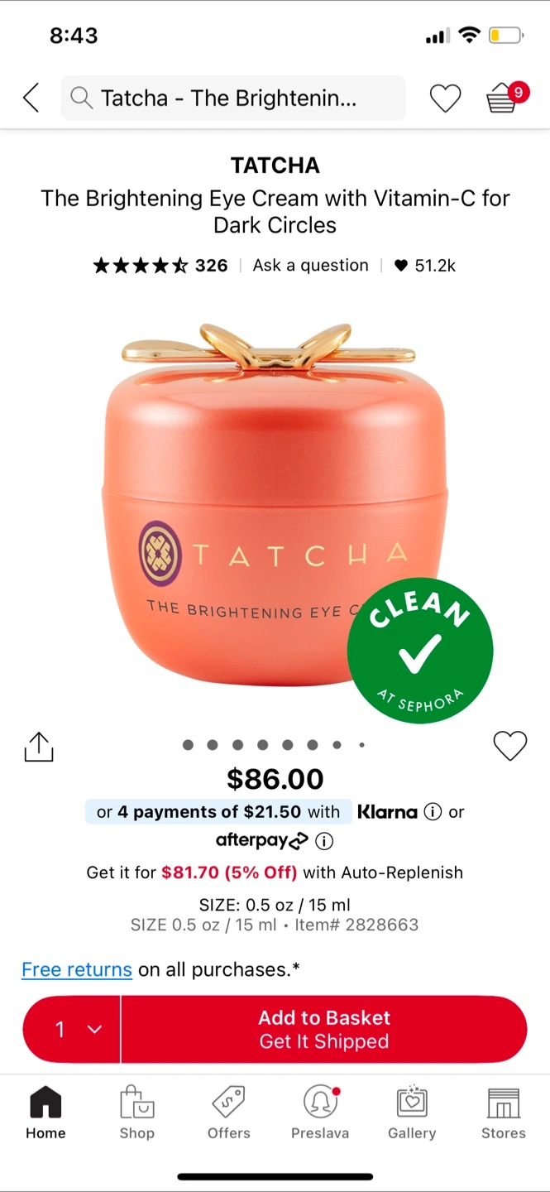Switch to the Shop tab
The width and height of the screenshot is (550, 1192).
(136, 1113)
